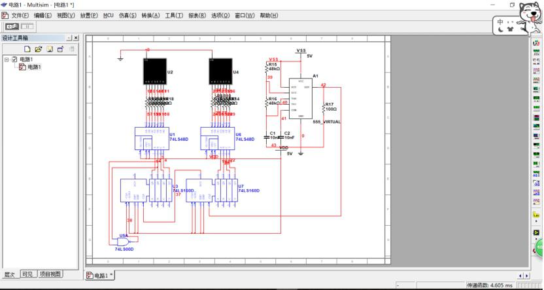Click the 中 input method indicator
This screenshot has height=290, width=544.
[x=500, y=22]
